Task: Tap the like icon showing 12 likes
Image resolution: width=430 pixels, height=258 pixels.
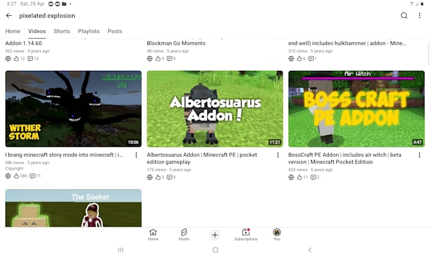Action: 16,58
